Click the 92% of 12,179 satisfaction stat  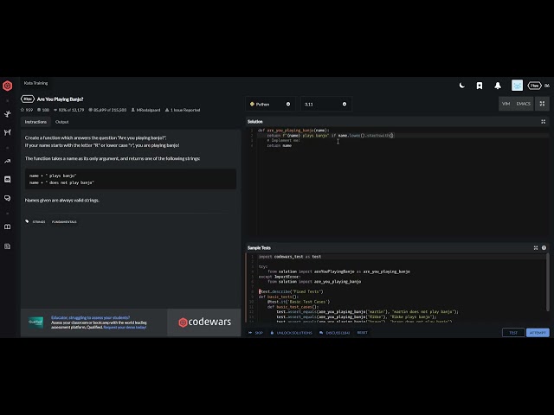coord(69,110)
